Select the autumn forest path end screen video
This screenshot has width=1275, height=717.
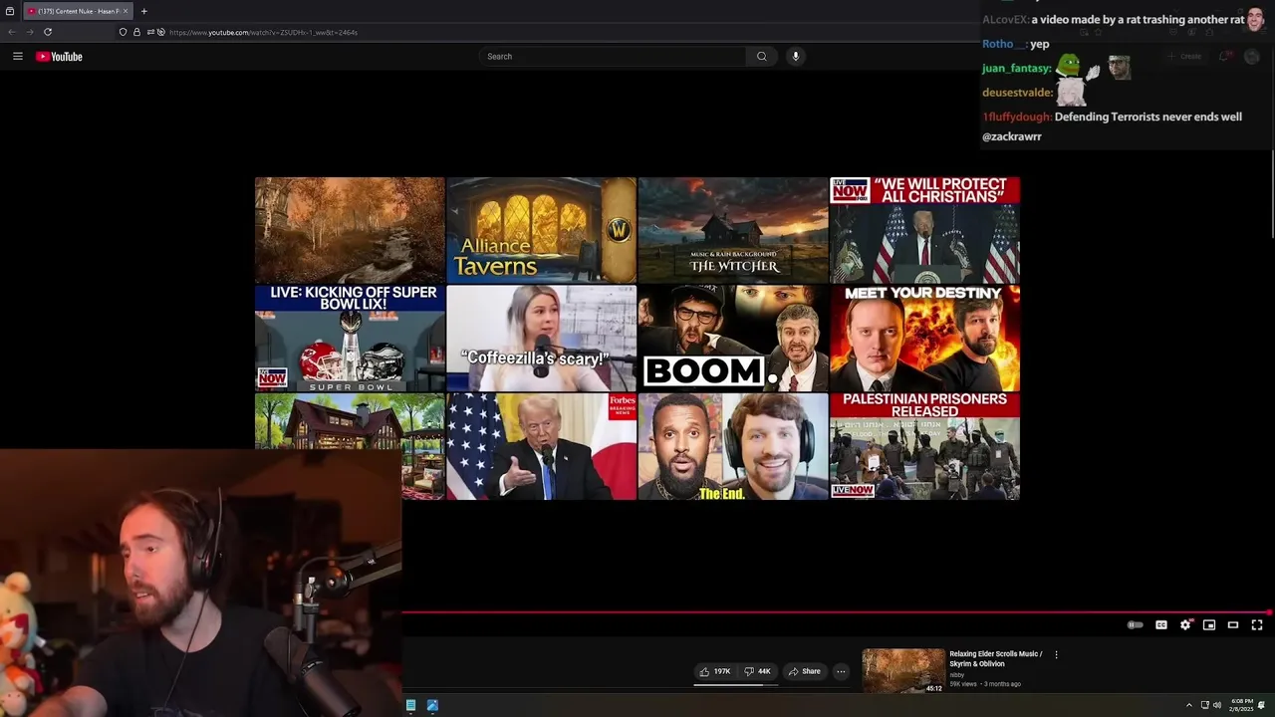(x=350, y=230)
